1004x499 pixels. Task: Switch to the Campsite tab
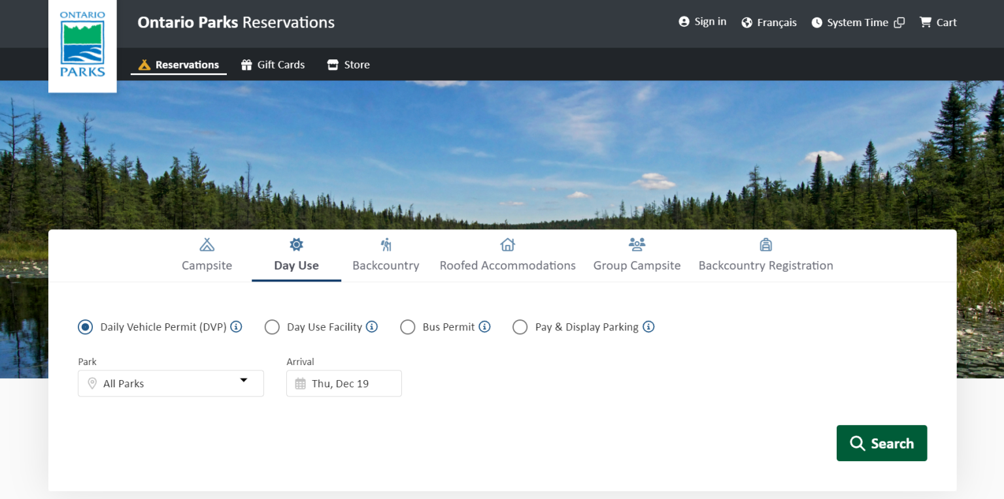click(x=207, y=255)
